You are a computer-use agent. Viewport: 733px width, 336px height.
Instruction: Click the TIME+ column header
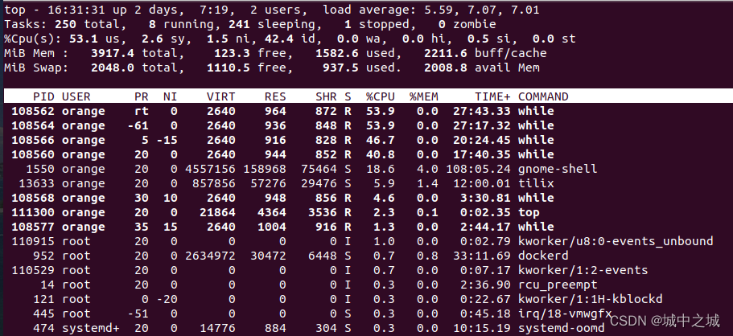[492, 96]
